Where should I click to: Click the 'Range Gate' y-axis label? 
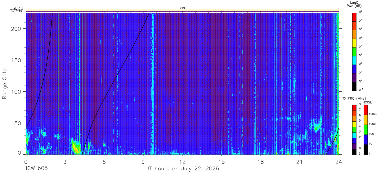(5, 84)
